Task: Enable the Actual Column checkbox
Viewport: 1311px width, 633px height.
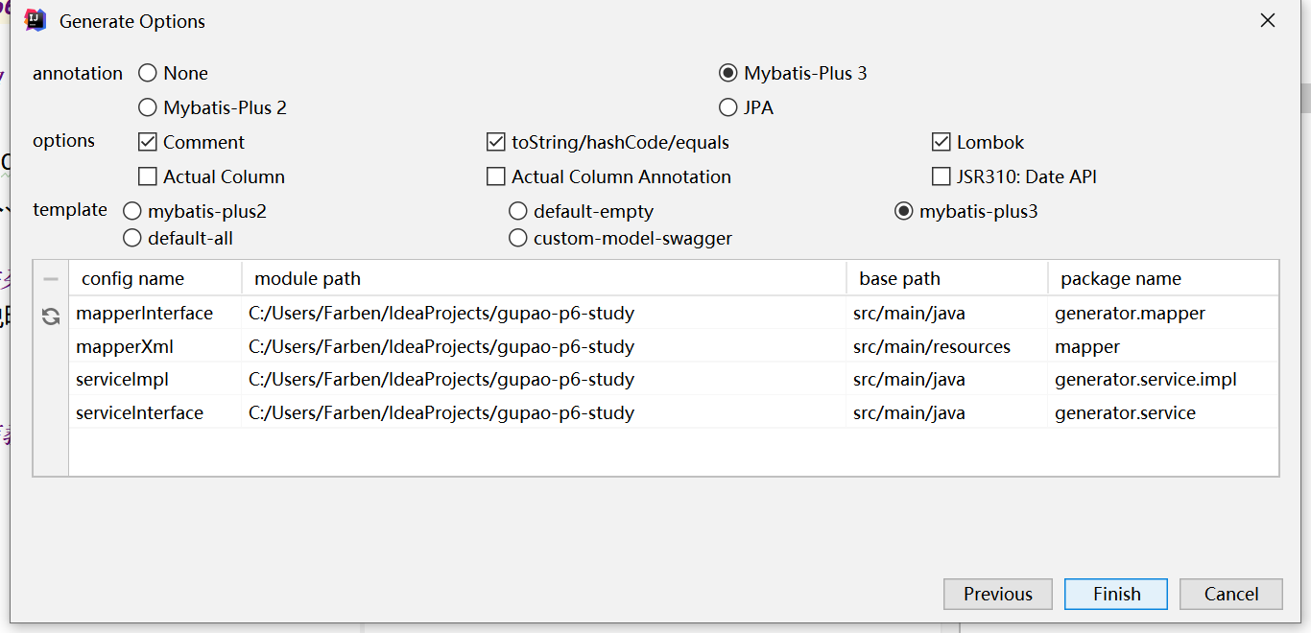Action: pyautogui.click(x=148, y=177)
